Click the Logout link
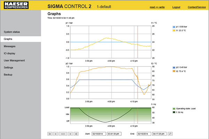Screen dimensions: 209x139 coord(176,7)
